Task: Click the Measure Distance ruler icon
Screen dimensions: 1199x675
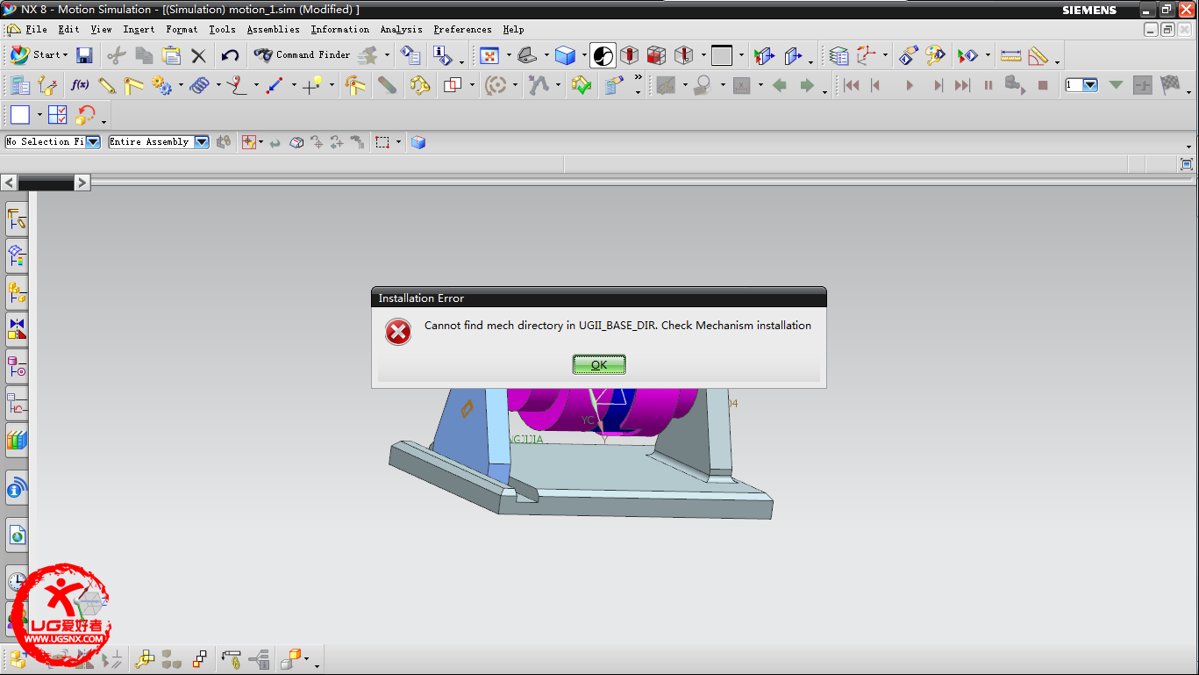Action: pos(1010,55)
